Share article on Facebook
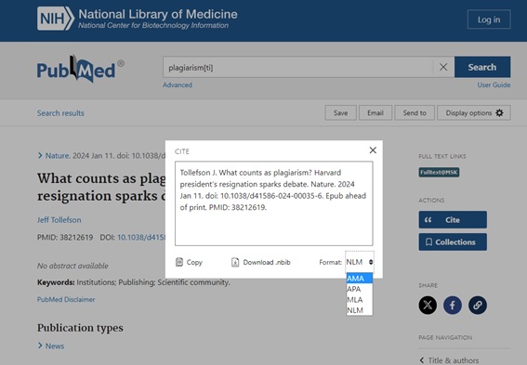Screen dimensions: 527x365 (x=453, y=305)
